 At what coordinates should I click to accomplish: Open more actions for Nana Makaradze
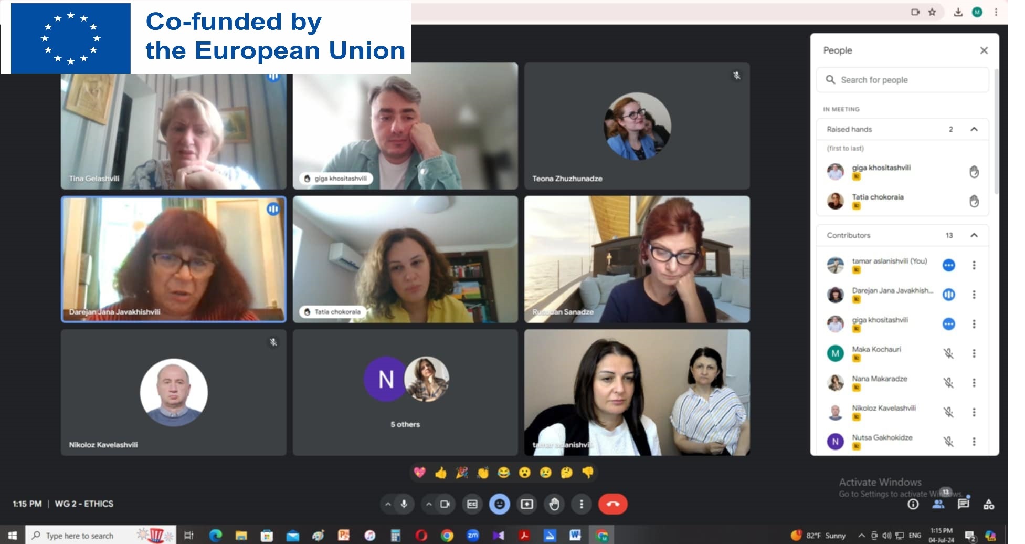coord(974,383)
